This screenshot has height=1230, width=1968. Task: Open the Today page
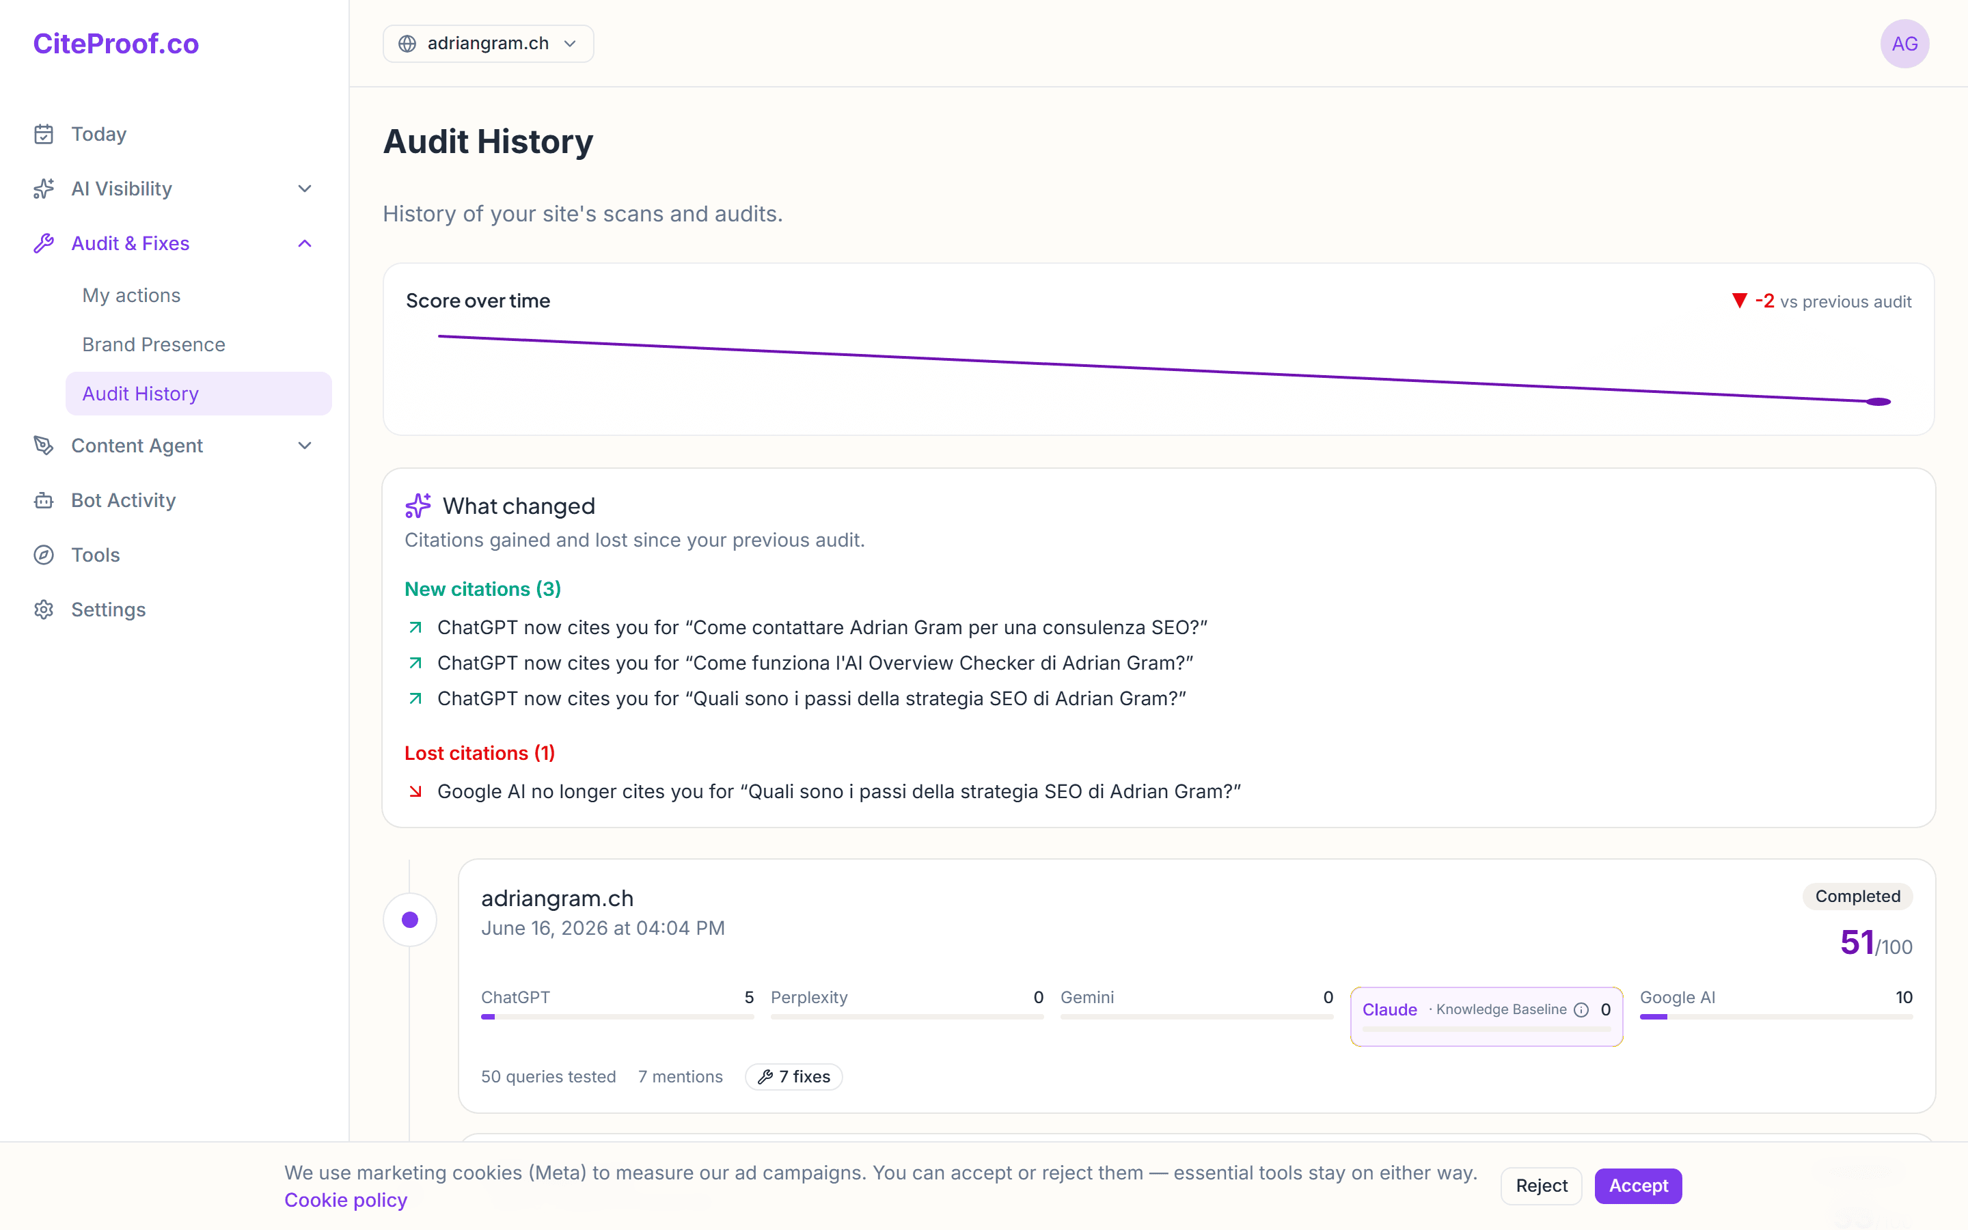[x=98, y=134]
